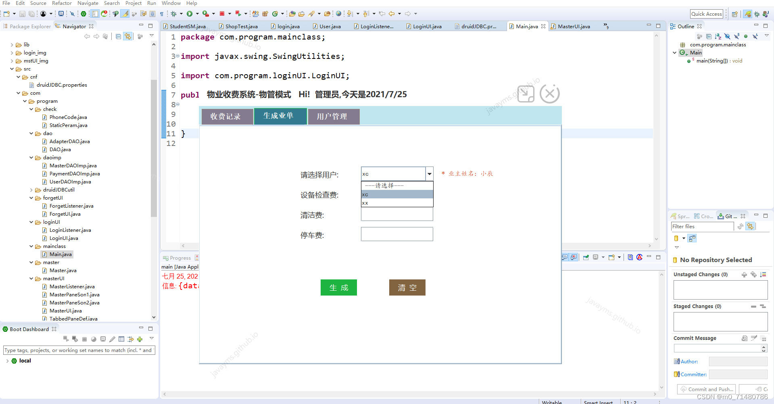Show hidden editor tabs list »9
The height and width of the screenshot is (404, 774).
pyautogui.click(x=606, y=26)
